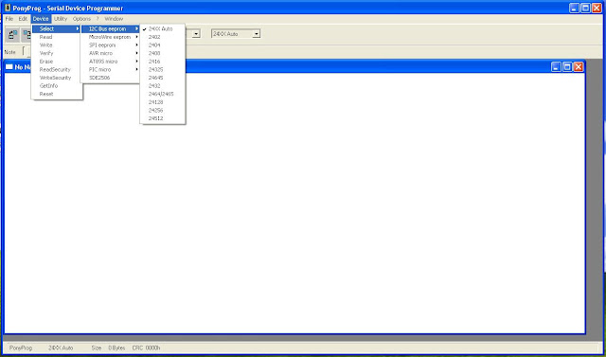
Task: Expand the I2C Bus eeprom submenu
Action: [111, 29]
